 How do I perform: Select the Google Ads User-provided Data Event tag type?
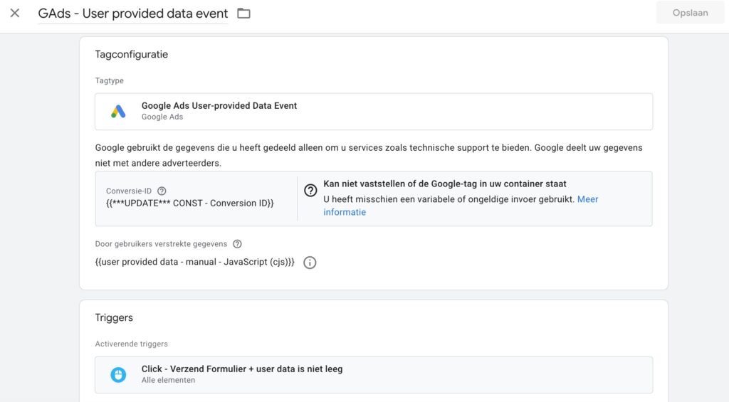click(374, 112)
